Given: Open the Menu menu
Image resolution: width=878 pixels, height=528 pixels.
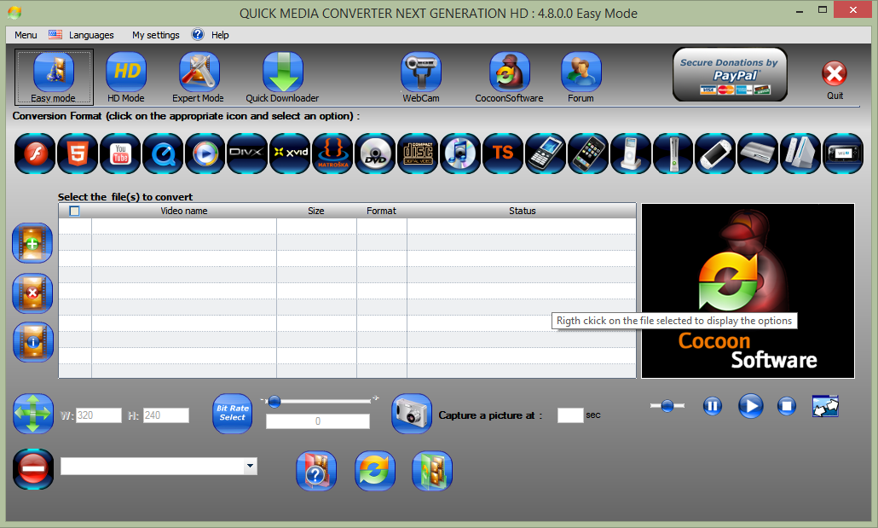Looking at the screenshot, I should tap(26, 35).
